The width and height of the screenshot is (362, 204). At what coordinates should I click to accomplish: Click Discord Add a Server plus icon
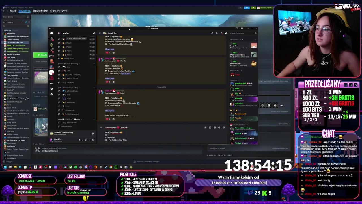[x=51, y=89]
